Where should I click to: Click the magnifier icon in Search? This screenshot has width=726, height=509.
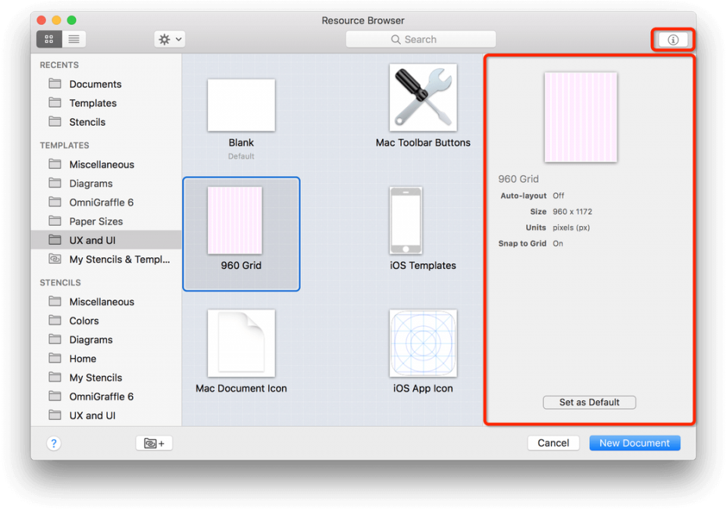pyautogui.click(x=395, y=39)
